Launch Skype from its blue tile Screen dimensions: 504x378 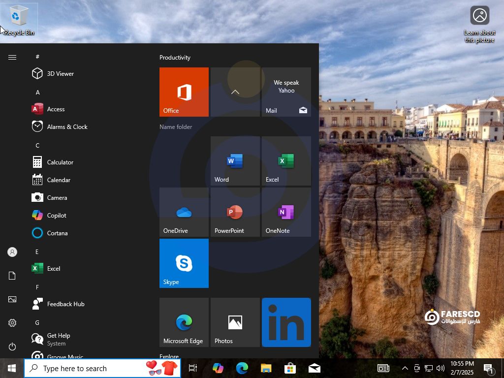184,263
